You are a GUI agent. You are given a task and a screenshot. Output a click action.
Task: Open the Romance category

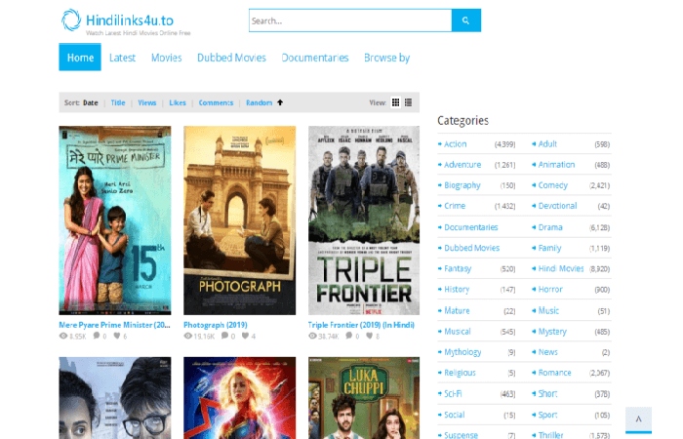coord(555,373)
